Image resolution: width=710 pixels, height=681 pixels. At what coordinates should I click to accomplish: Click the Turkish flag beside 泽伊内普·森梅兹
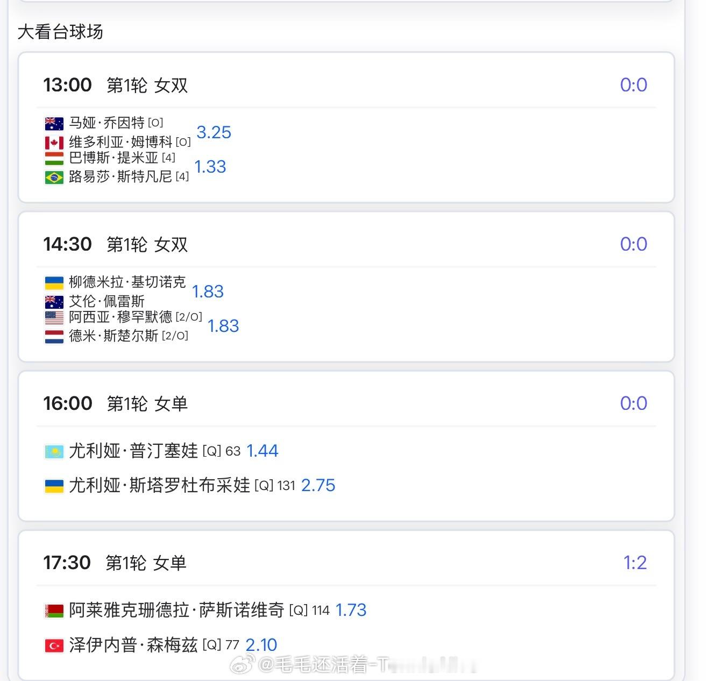click(x=54, y=645)
